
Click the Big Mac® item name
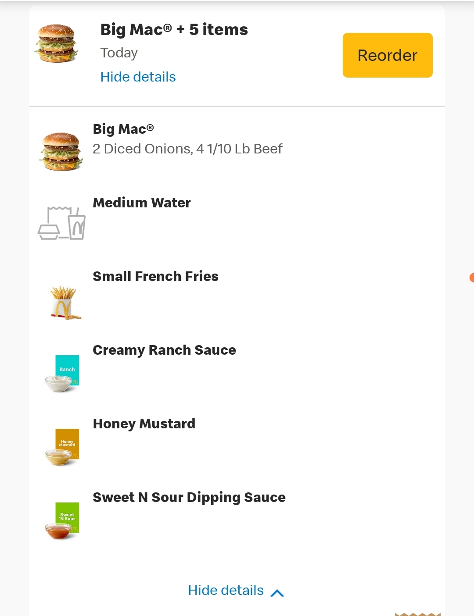click(x=123, y=129)
